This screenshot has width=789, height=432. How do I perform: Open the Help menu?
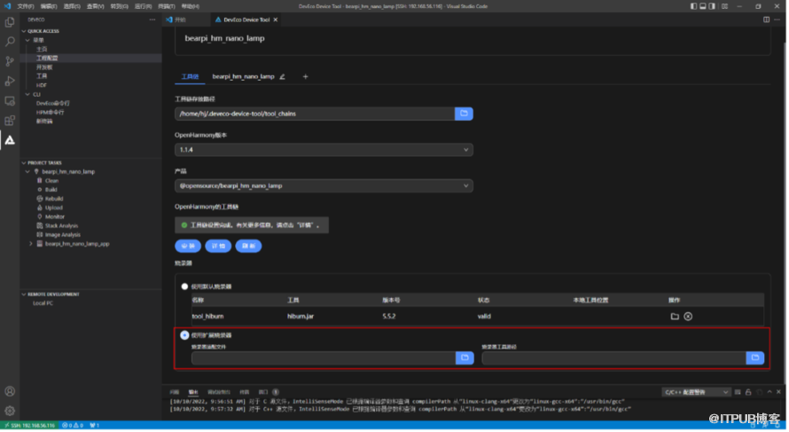[x=191, y=6]
